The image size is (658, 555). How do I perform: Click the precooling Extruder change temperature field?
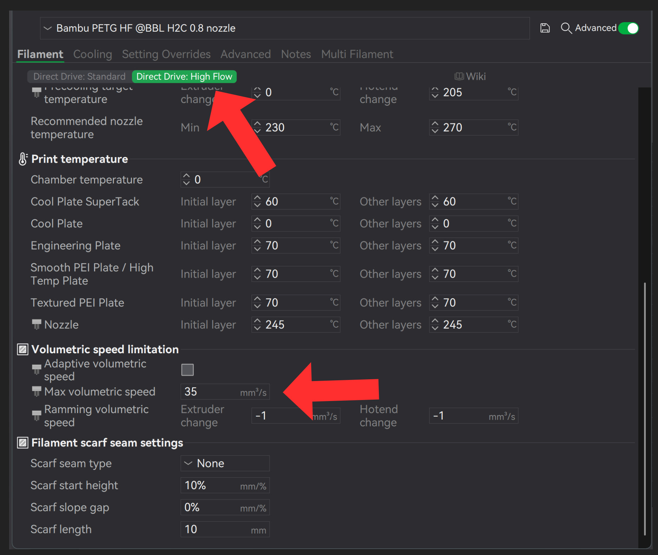point(296,92)
